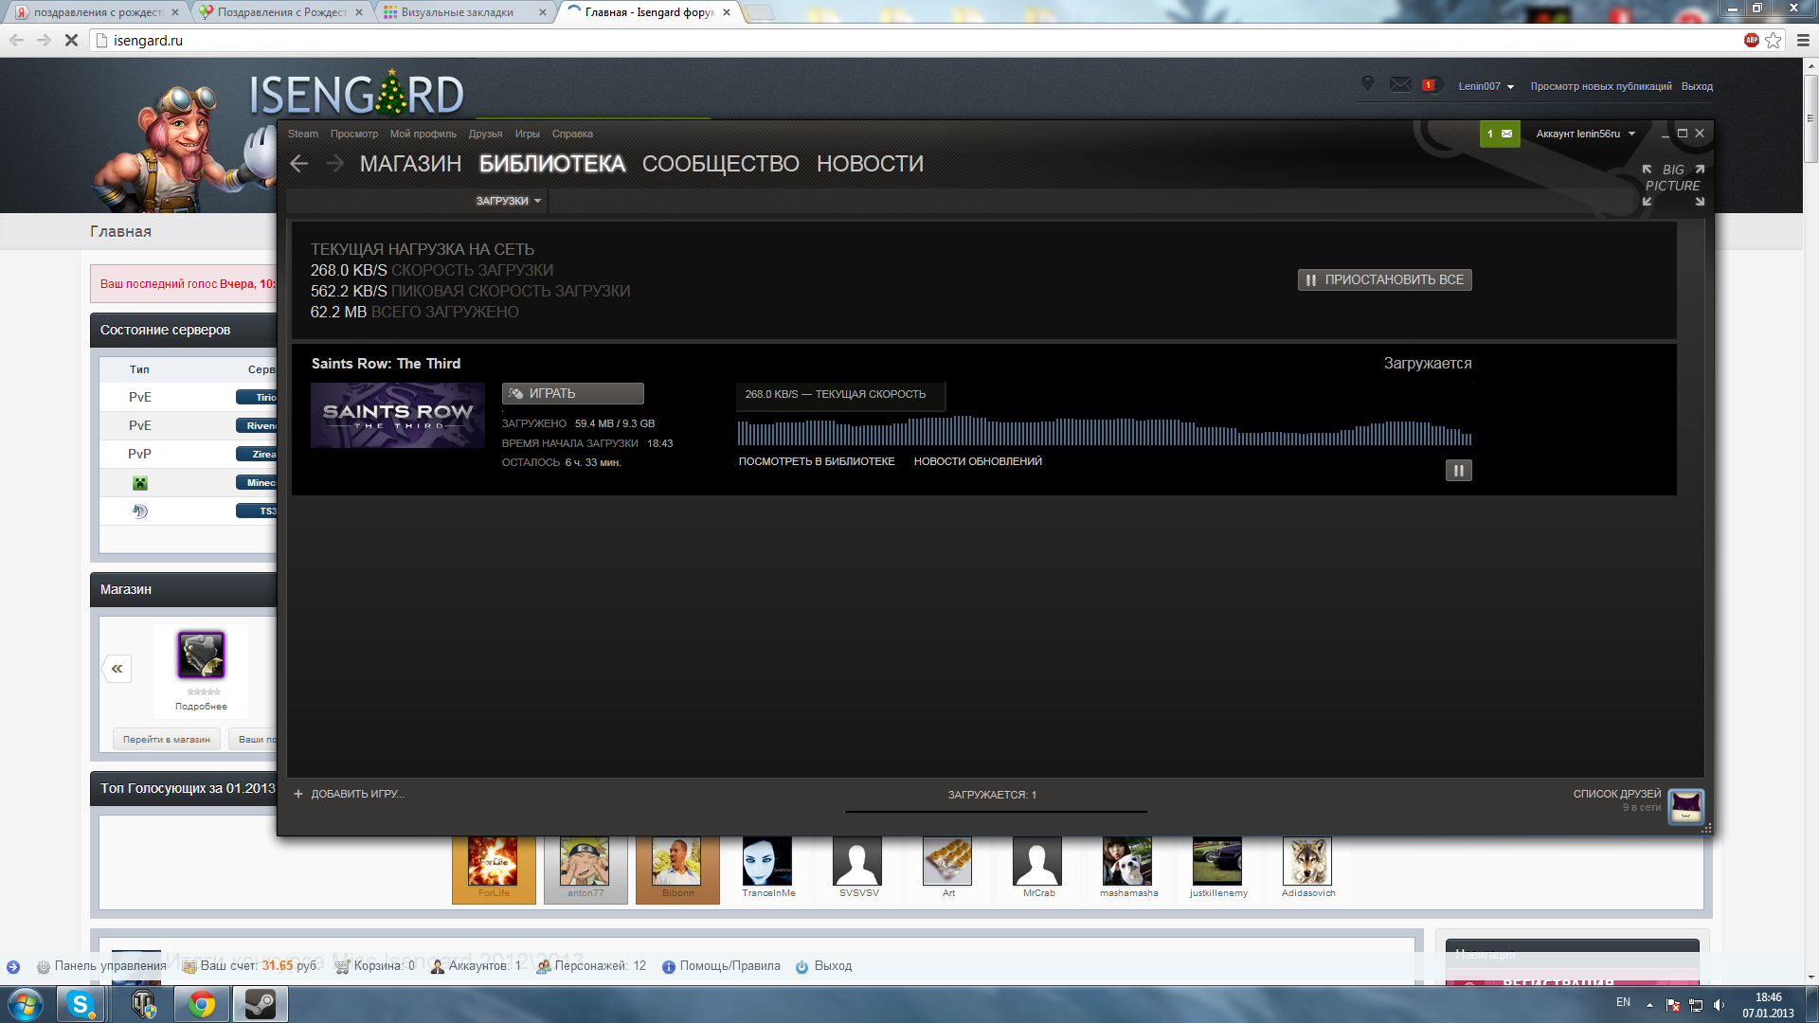Screen dimensions: 1819x1023
Task: Expand the ЗАГРУЗКИ submenu dropdown
Action: pos(509,201)
